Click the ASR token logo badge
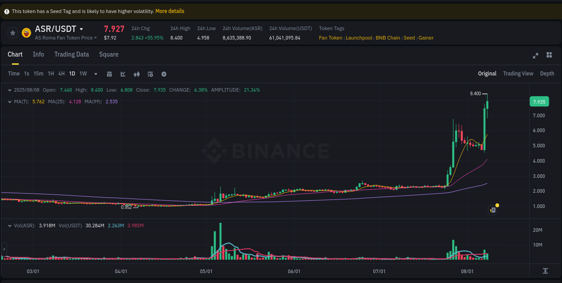The image size is (562, 283). [x=26, y=32]
